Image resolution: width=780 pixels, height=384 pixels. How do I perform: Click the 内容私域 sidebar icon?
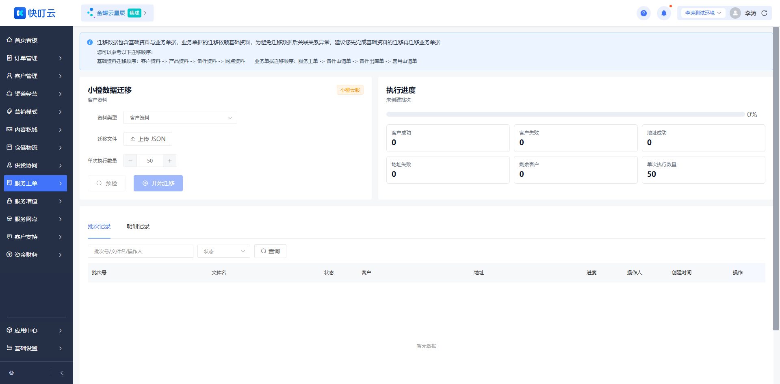tap(9, 129)
